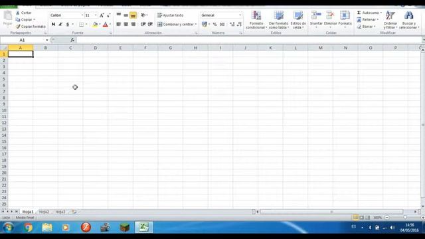Apply the red font color A
The height and width of the screenshot is (239, 425).
106,25
